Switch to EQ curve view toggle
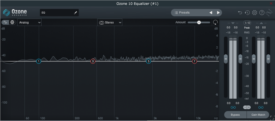 [x=5, y=22]
